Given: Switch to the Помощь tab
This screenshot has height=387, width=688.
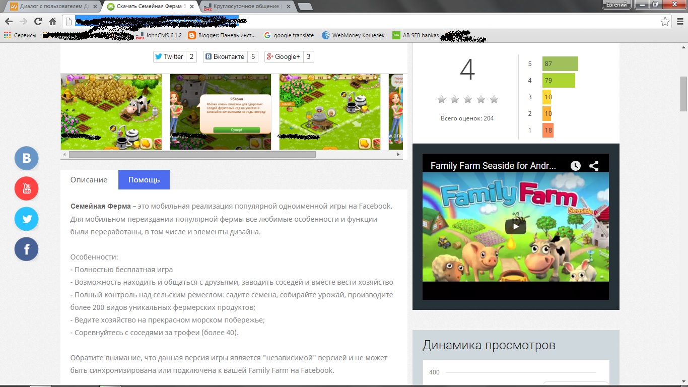Looking at the screenshot, I should click(x=144, y=180).
